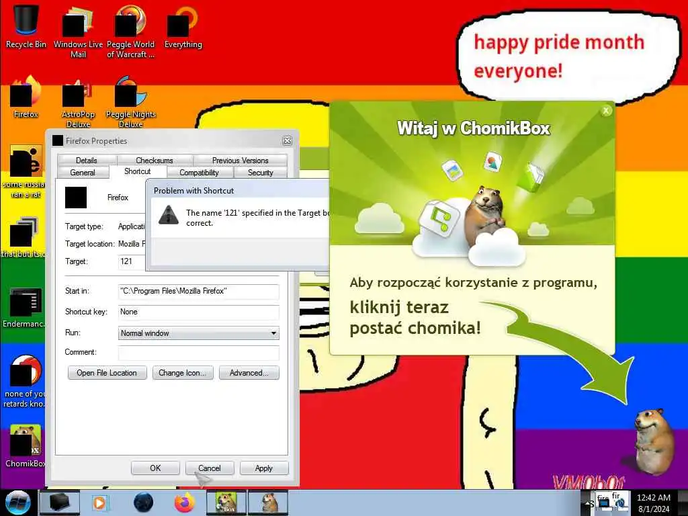Click the Firefox Properties title bar icon

[x=58, y=140]
